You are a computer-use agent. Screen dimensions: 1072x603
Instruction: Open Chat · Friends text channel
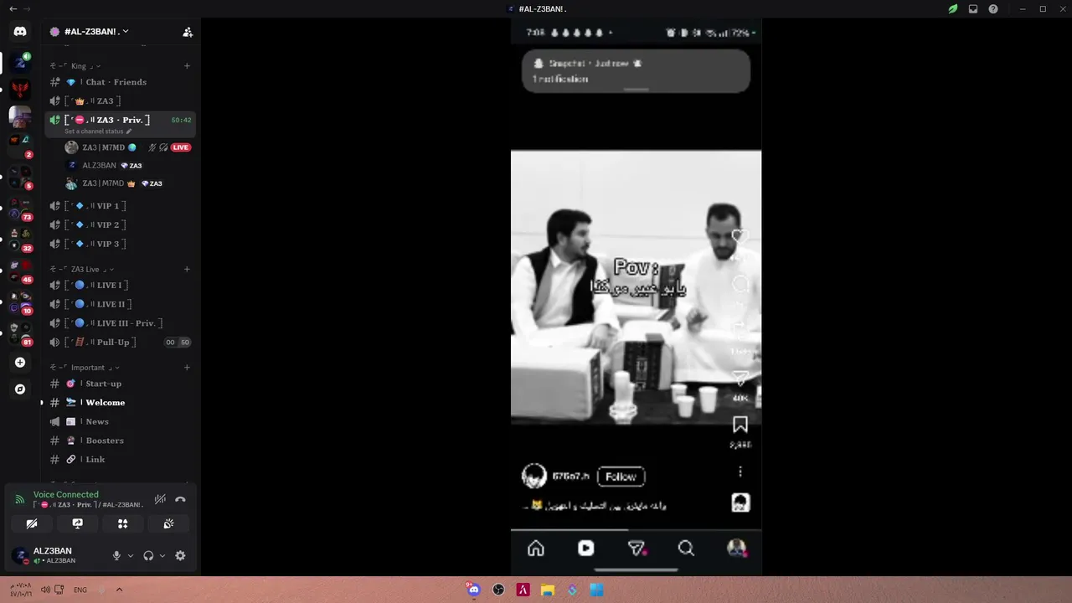[x=120, y=82]
